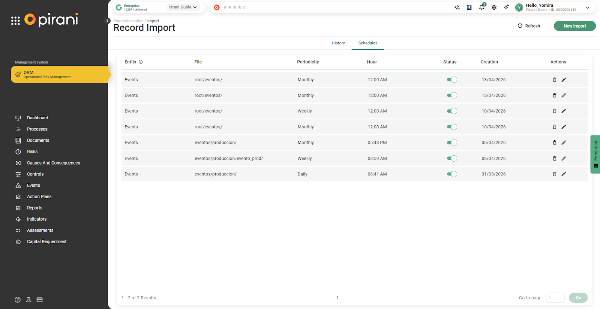Screen dimensions: 600x309
Task: Click the info icon next to Entity
Action: tap(141, 62)
